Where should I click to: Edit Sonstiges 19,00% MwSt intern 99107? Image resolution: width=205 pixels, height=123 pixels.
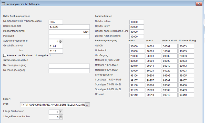point(137,80)
